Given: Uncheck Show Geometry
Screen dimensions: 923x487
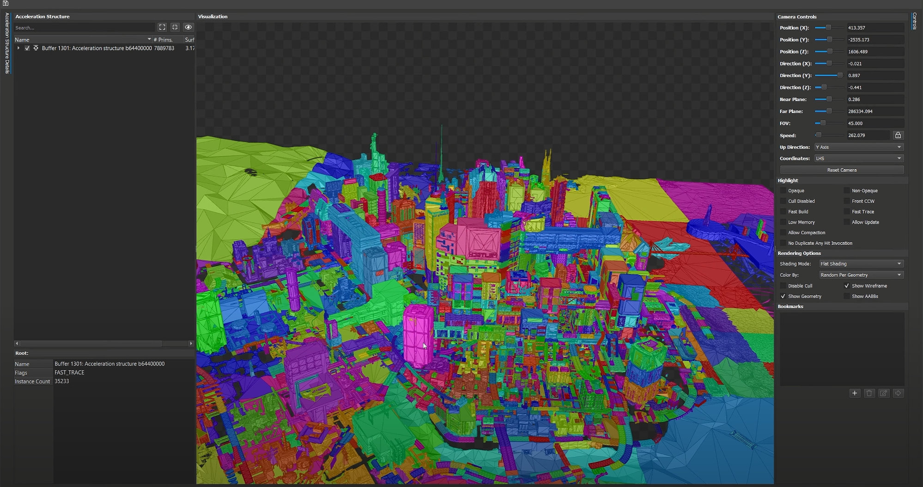Looking at the screenshot, I should point(783,296).
